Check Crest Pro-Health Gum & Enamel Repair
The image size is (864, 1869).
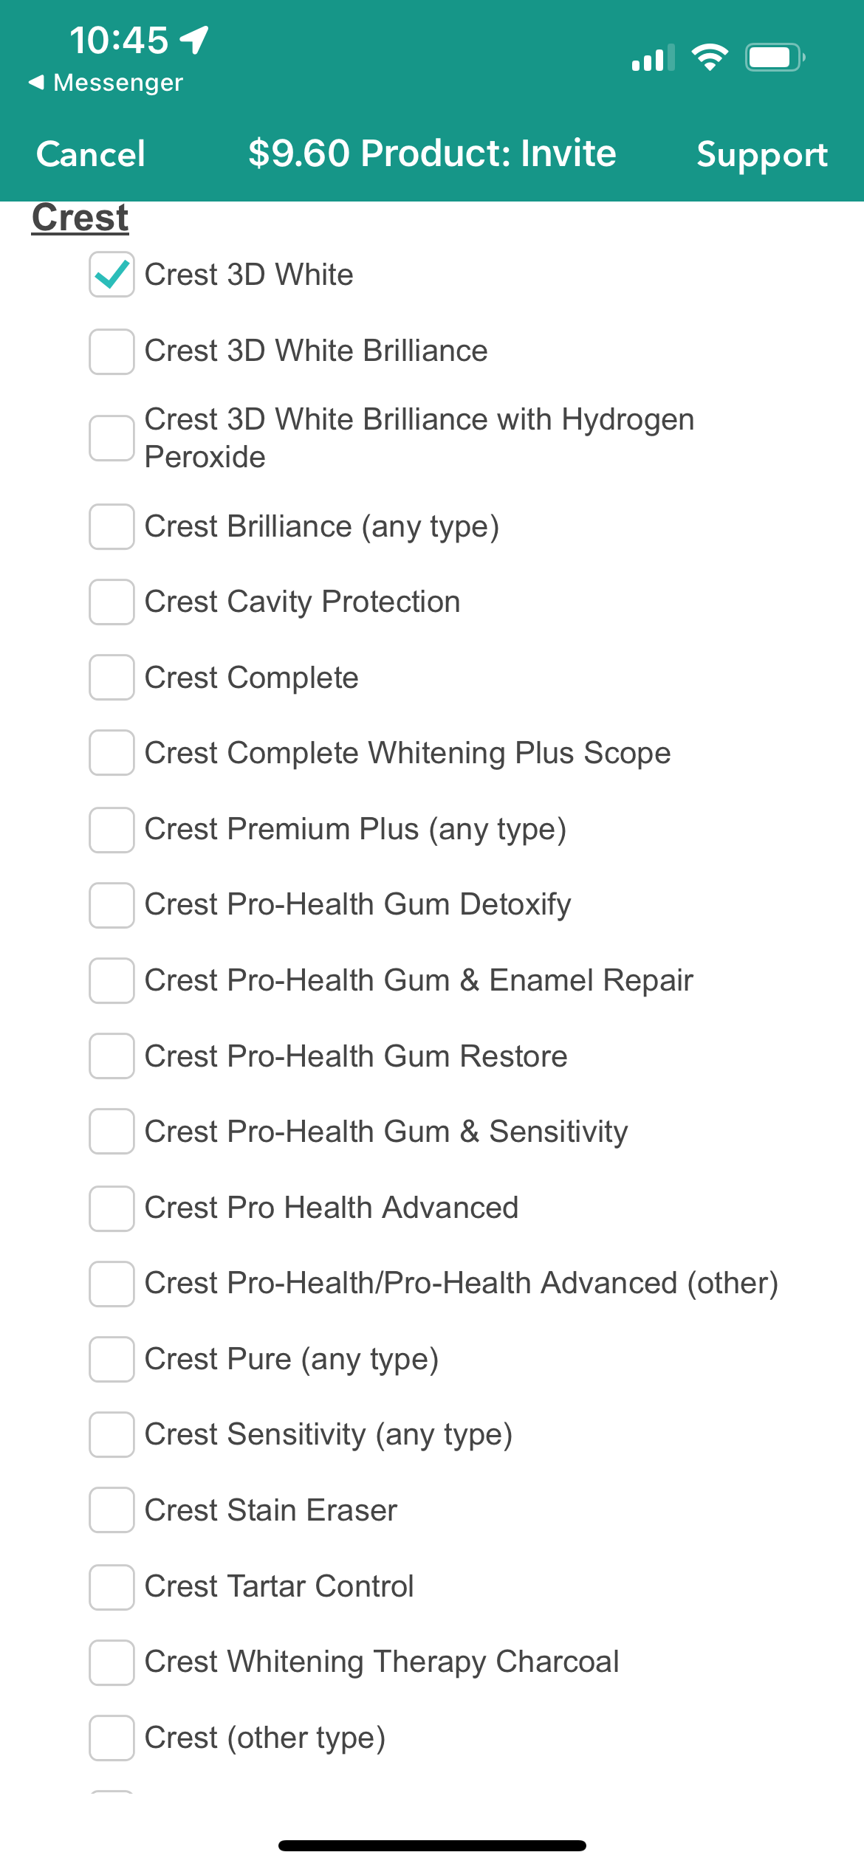112,980
